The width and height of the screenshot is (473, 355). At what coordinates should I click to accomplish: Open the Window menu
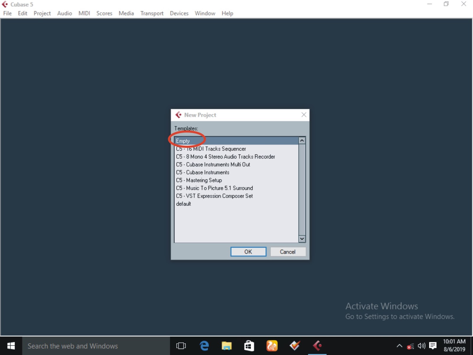[x=205, y=13]
